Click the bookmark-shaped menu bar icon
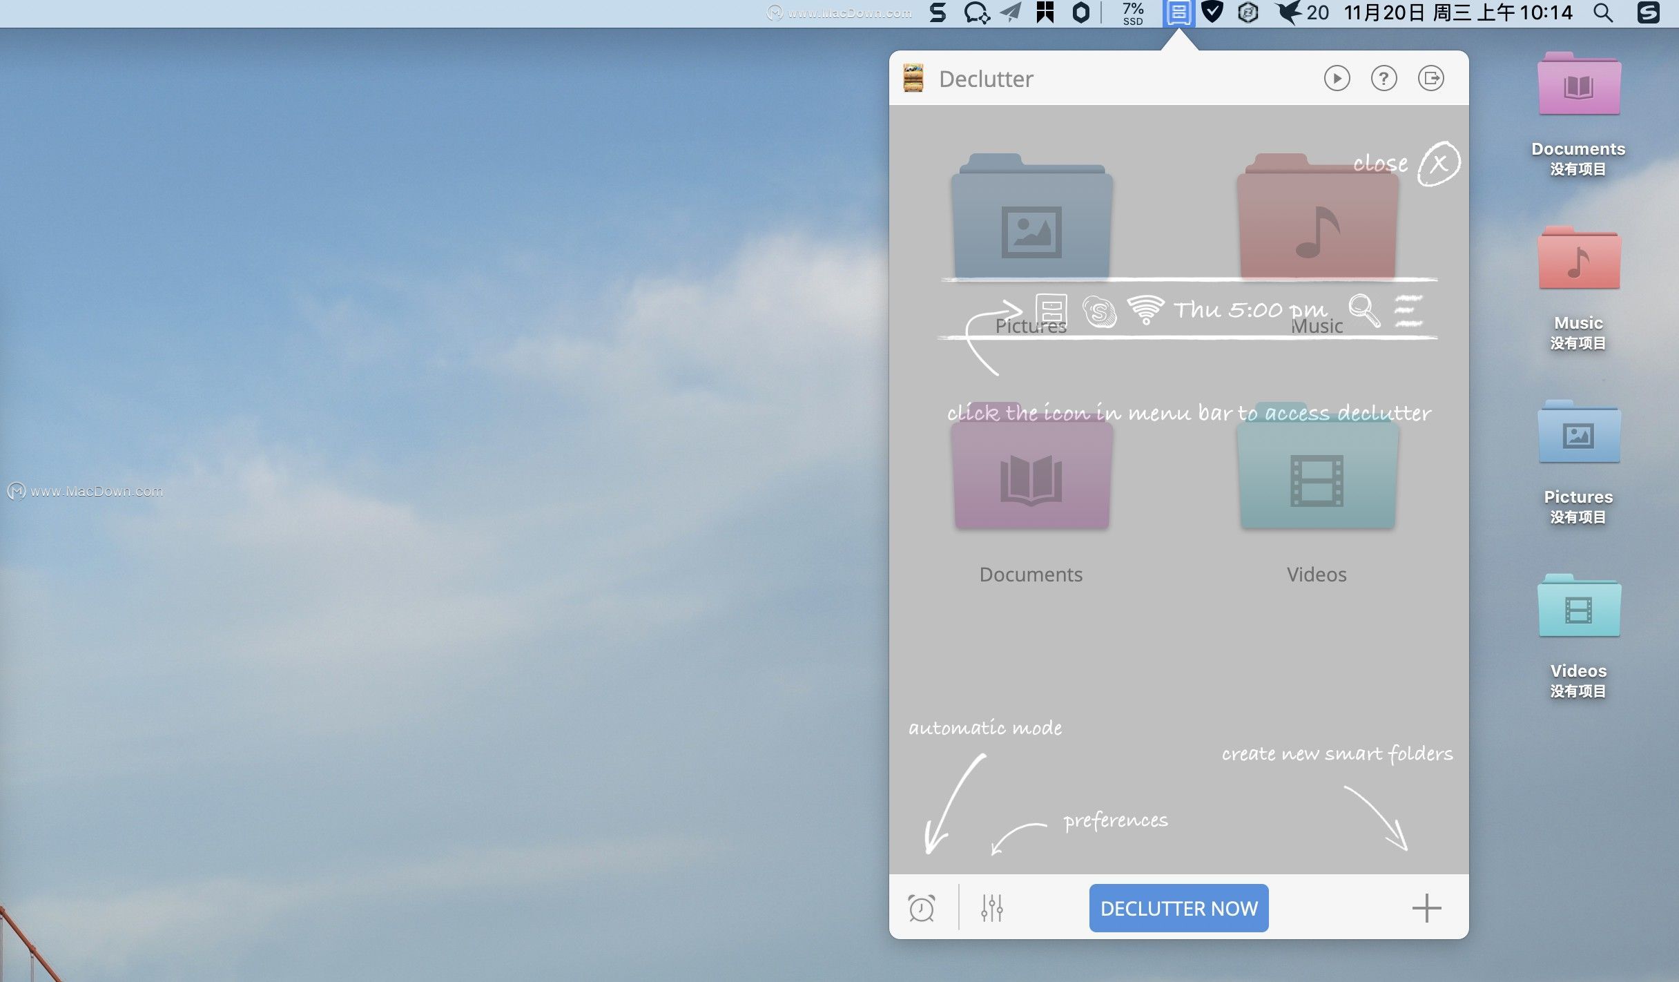Image resolution: width=1679 pixels, height=982 pixels. coord(1045,12)
